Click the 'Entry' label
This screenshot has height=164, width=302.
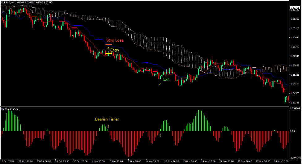click(115, 50)
